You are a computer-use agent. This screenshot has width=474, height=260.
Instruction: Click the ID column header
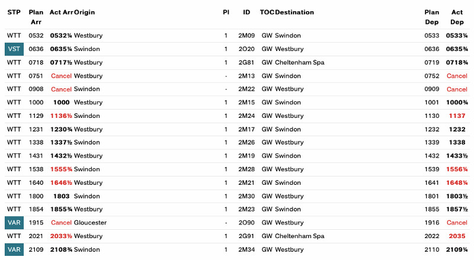pyautogui.click(x=246, y=12)
